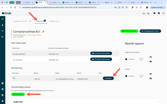This screenshot has width=167, height=104.
Task: Download uittreksel for ComplianceWise B.V.
Action: (101, 53)
